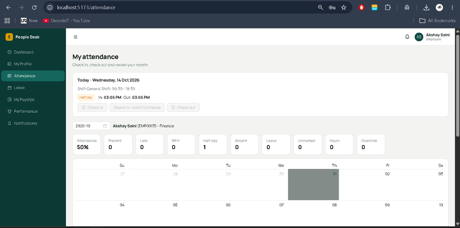Select calendar day 05
Screen dimensions: 460x228
click(x=155, y=213)
